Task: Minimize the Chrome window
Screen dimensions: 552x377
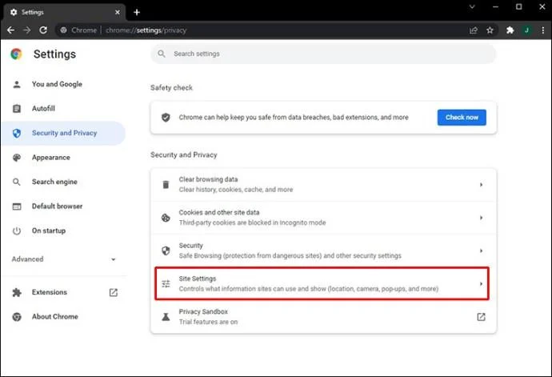Action: click(495, 6)
